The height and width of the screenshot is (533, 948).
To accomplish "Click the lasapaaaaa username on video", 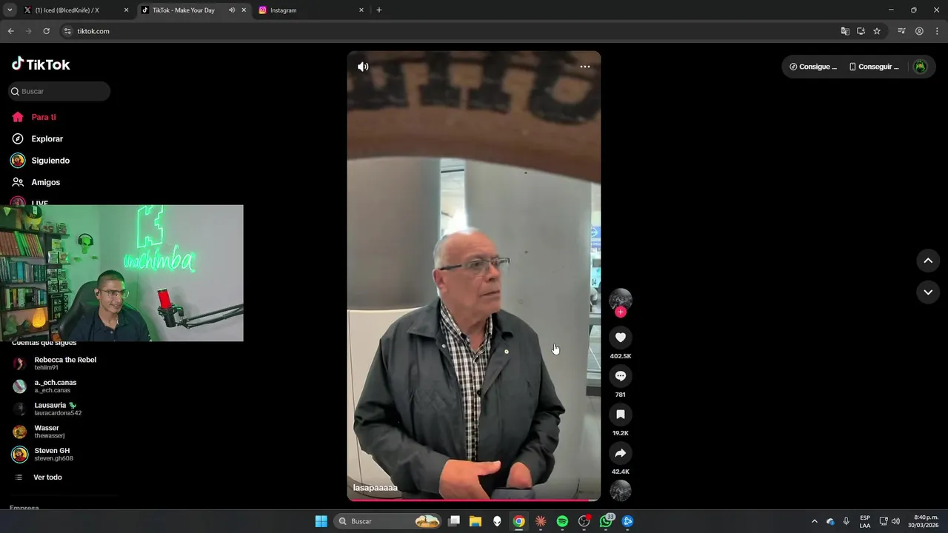I will click(375, 488).
